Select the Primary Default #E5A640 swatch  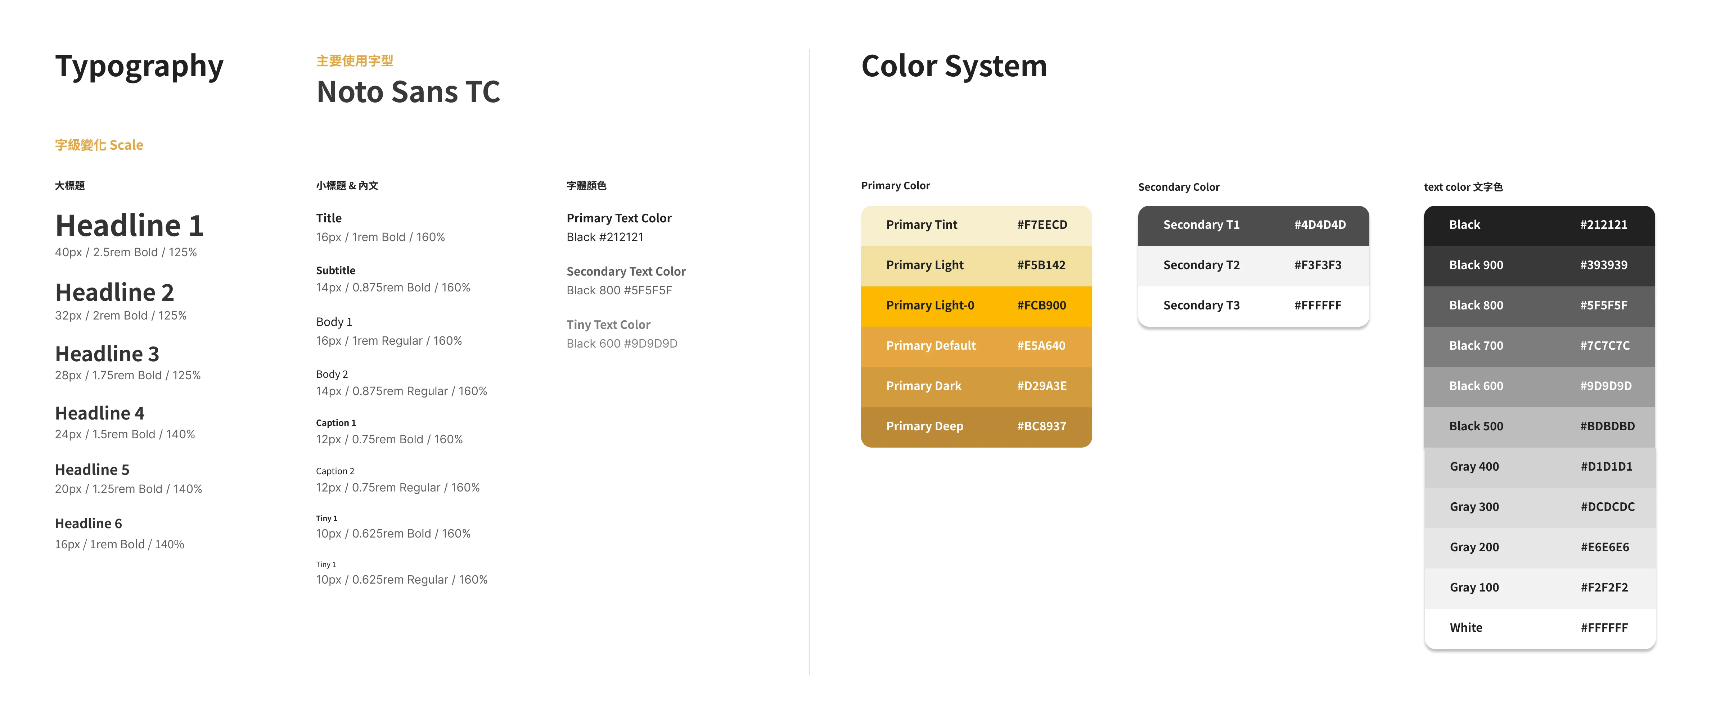click(x=976, y=346)
